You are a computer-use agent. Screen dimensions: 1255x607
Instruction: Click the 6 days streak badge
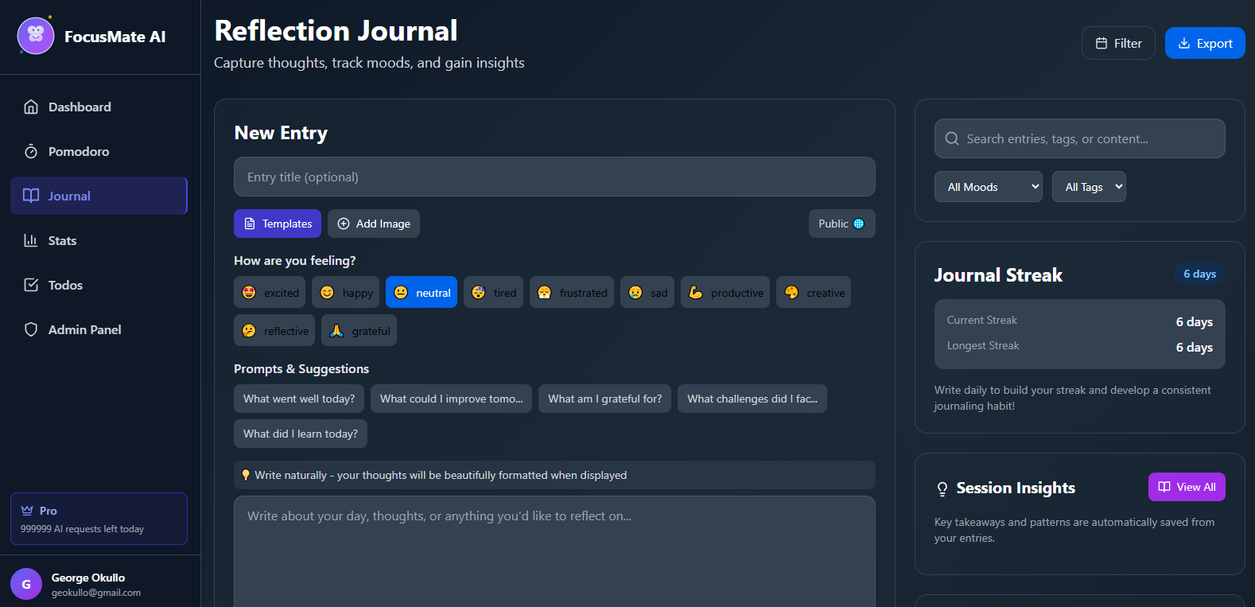(1200, 274)
